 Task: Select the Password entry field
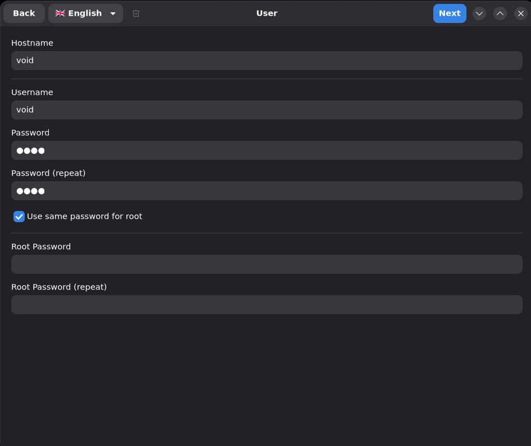tap(267, 150)
